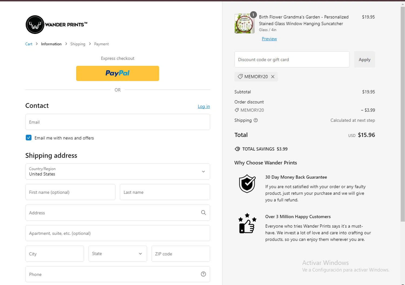This screenshot has width=405, height=285.
Task: Click the Address field search magnifier icon
Action: coord(203,213)
